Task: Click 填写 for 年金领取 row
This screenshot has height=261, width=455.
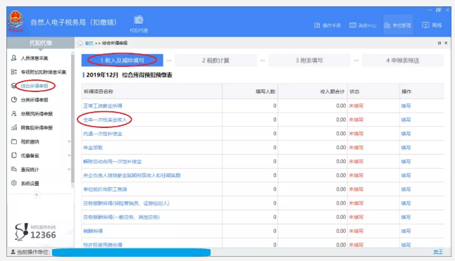Action: pos(406,148)
